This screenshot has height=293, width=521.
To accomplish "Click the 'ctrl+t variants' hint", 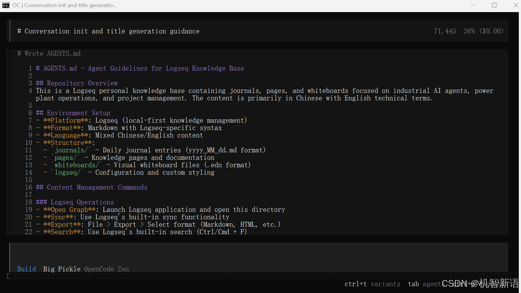I will tap(372, 284).
